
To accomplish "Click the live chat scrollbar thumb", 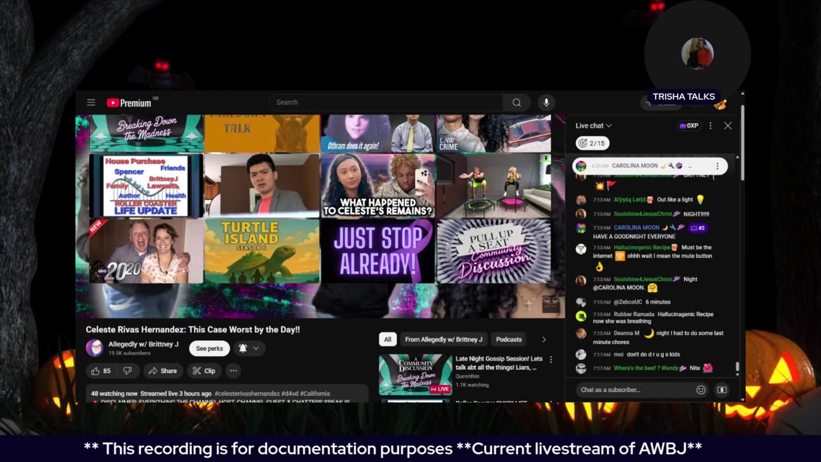I will click(x=737, y=367).
